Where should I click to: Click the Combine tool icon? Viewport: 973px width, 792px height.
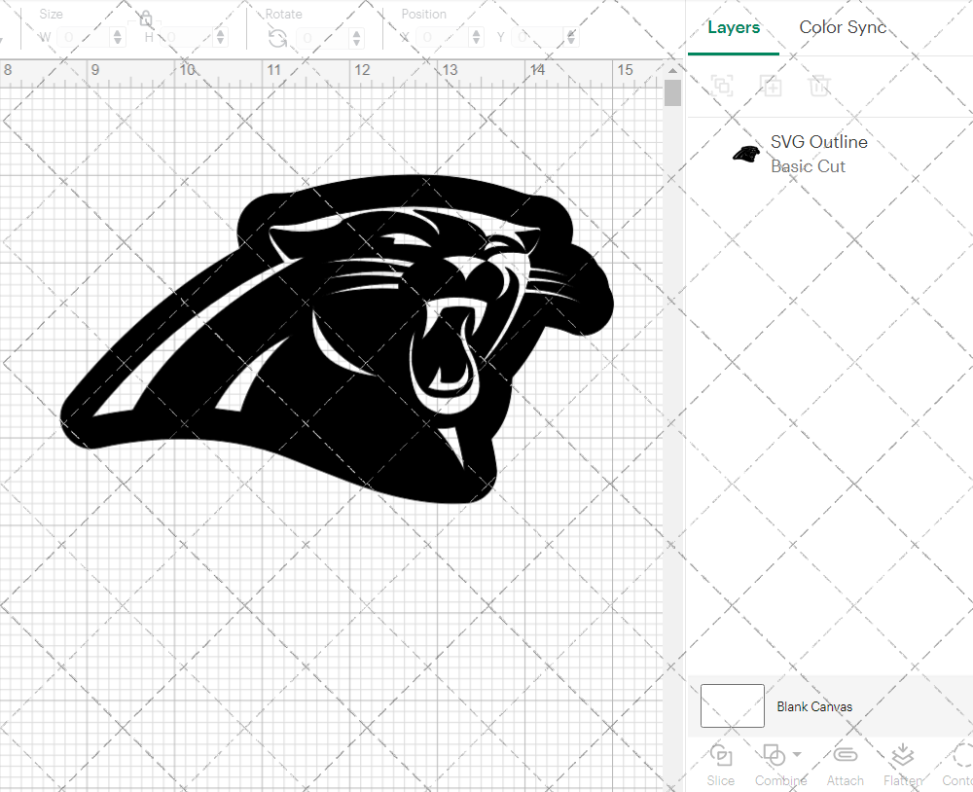pos(774,755)
